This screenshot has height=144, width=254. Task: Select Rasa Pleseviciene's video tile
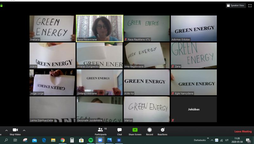pyautogui.click(x=99, y=28)
